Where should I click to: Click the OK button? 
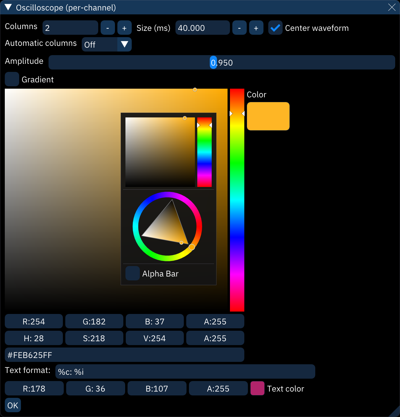13,405
